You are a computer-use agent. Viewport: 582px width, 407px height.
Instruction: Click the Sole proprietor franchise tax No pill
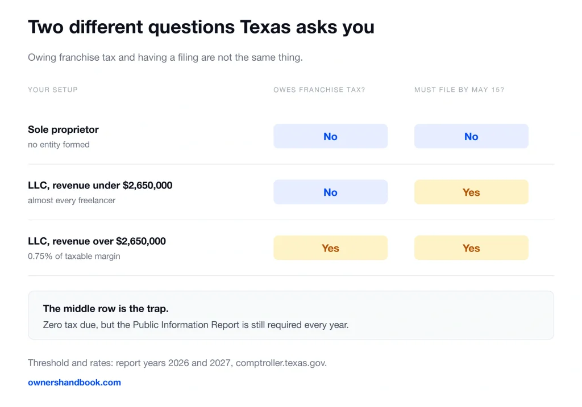[x=330, y=136]
